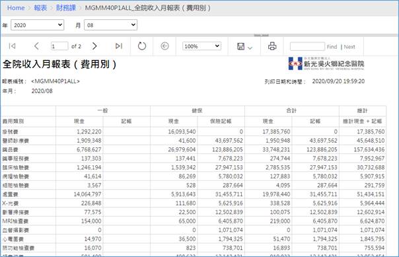Select cell value 33,748,231

[276, 149]
